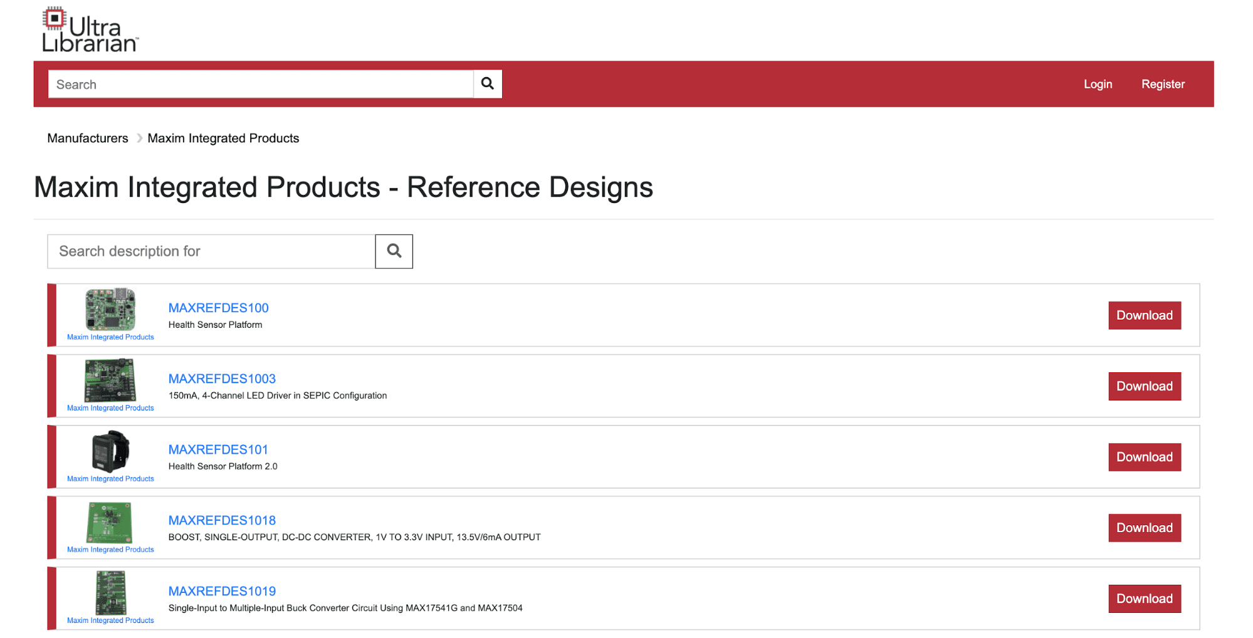Download the MAXREFDES1003 design

(x=1144, y=386)
